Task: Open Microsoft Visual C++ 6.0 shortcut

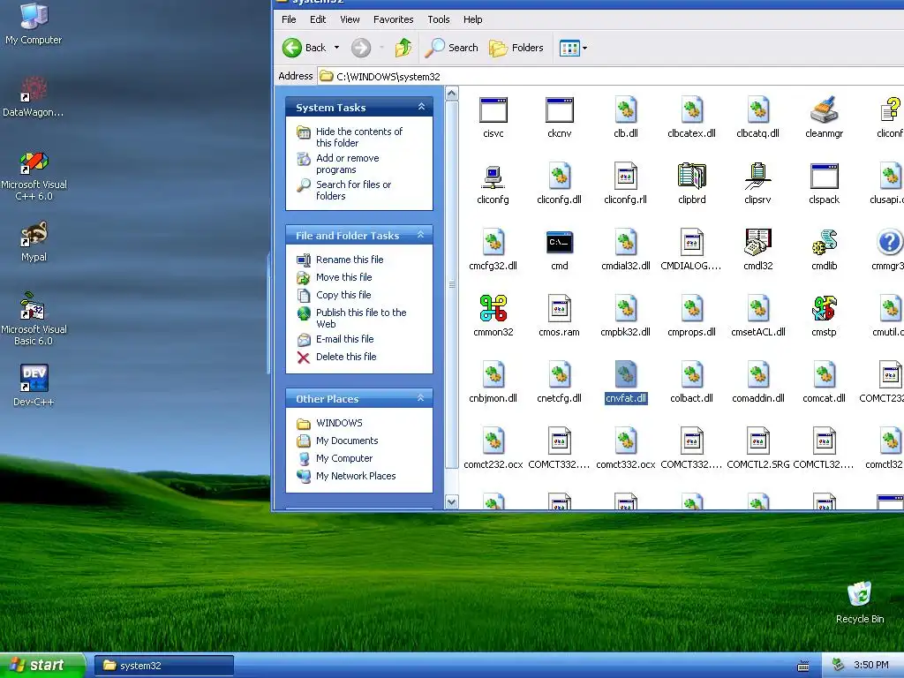Action: (34, 176)
